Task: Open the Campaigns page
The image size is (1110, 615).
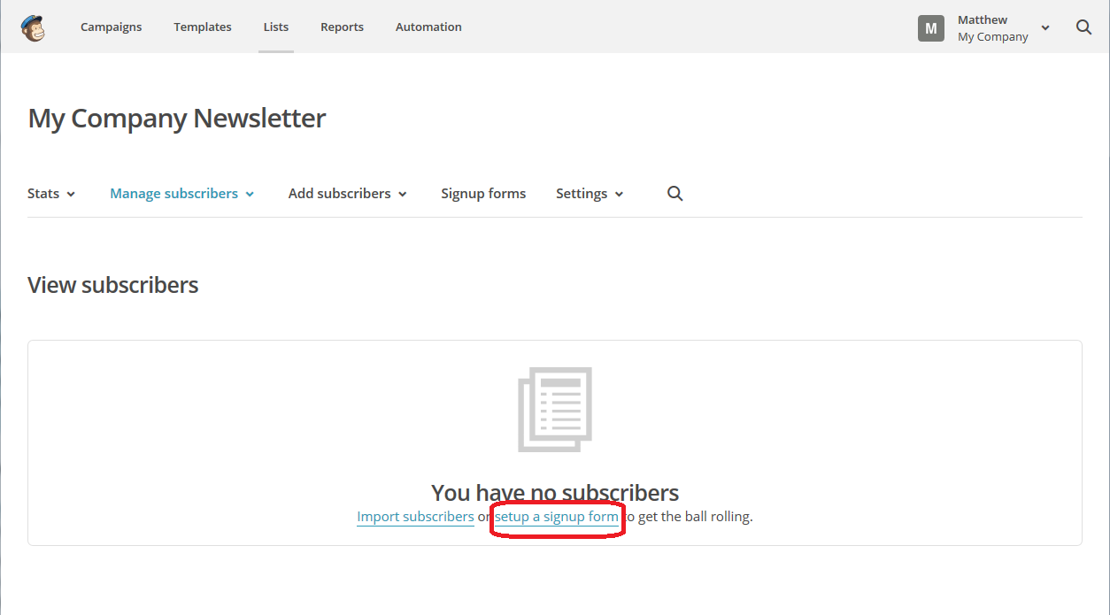Action: click(x=111, y=27)
